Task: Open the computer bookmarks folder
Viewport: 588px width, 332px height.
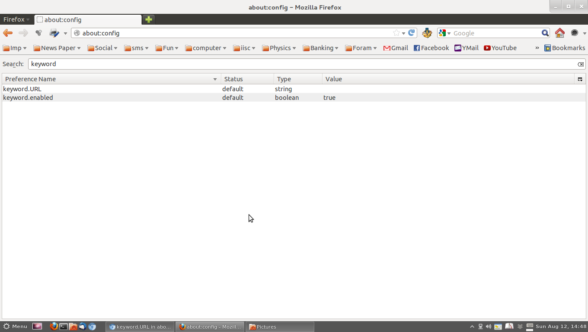Action: tap(206, 48)
